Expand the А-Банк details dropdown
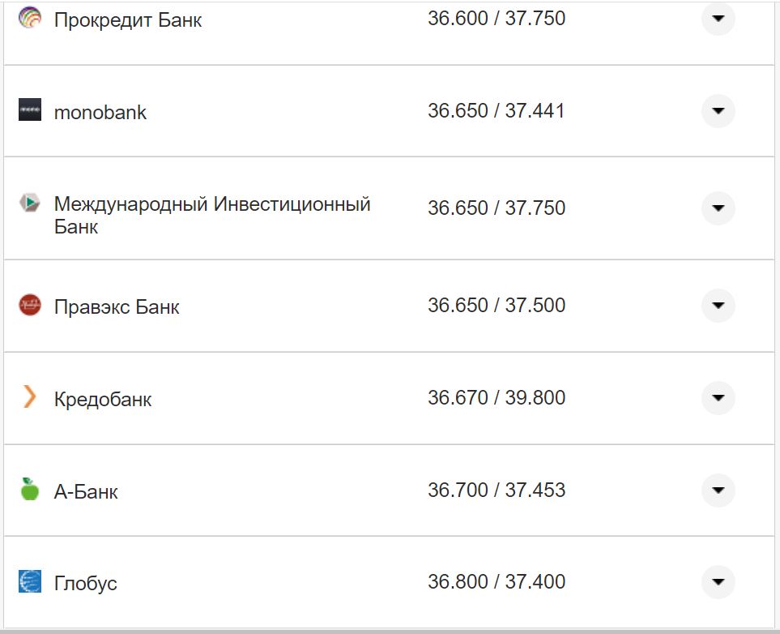780x634 pixels. coord(718,490)
